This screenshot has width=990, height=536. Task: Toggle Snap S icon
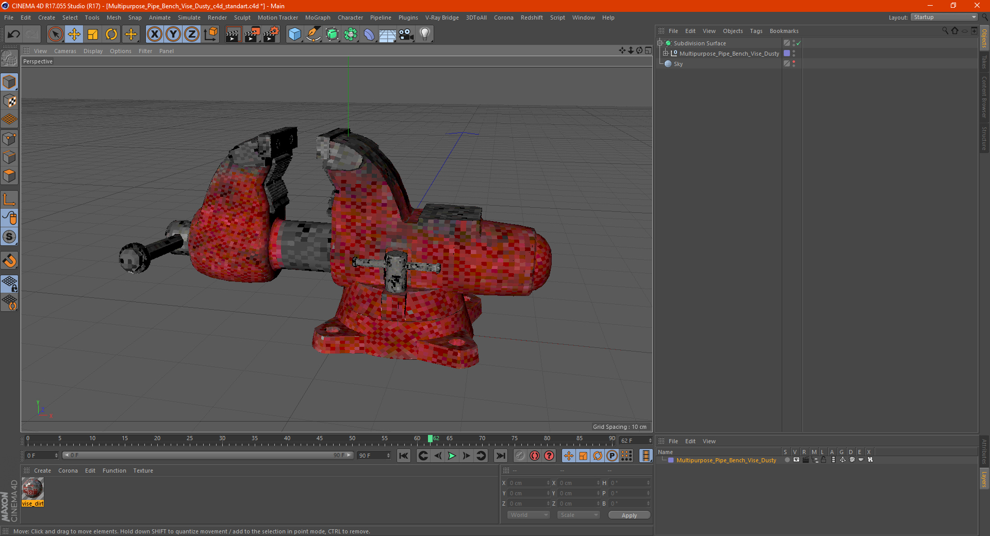[x=9, y=237]
